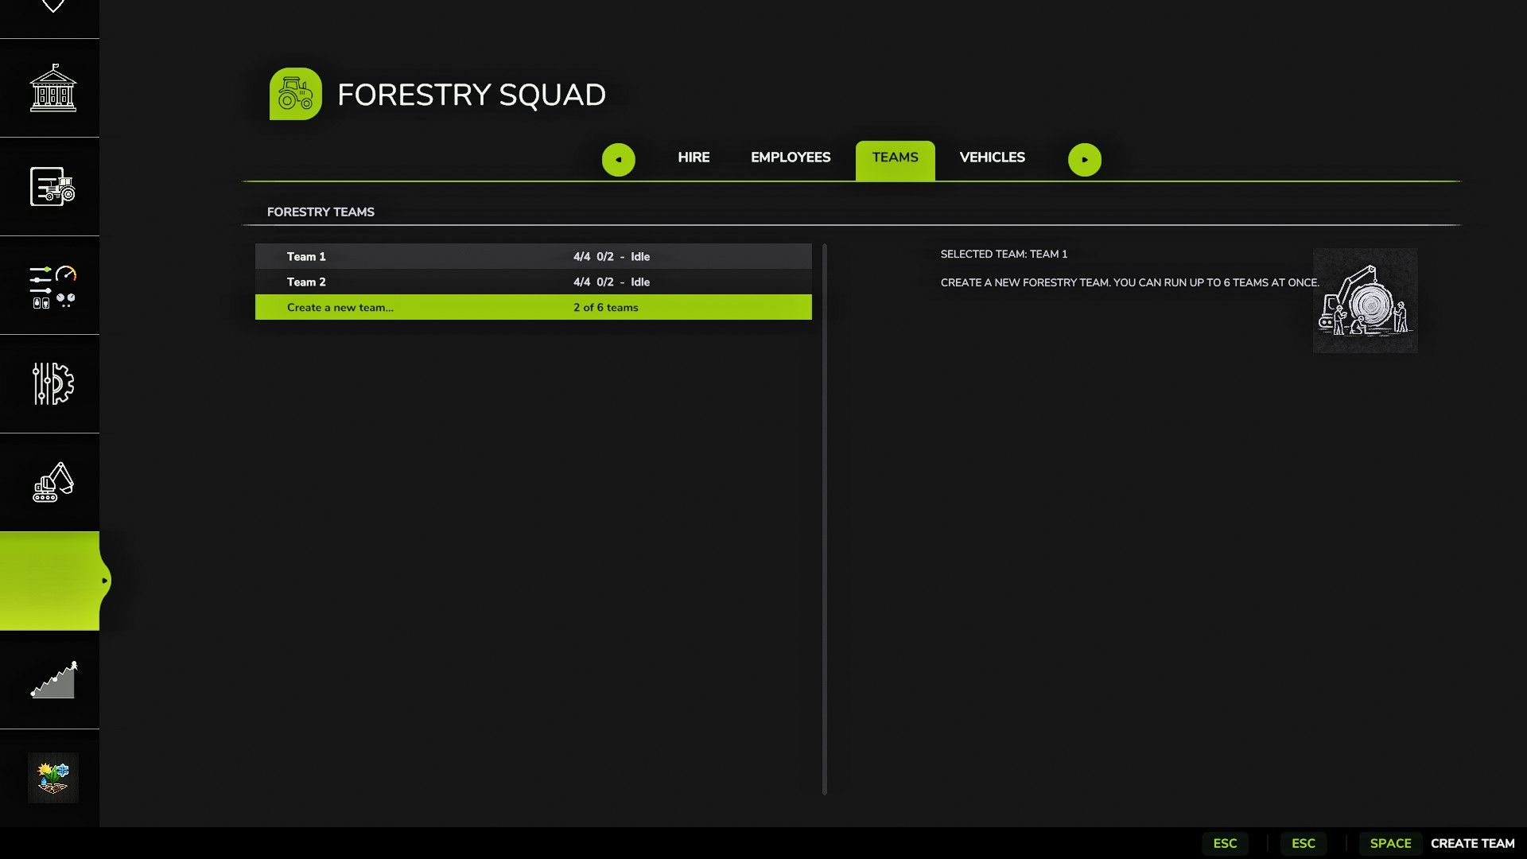Click the Forestry Teams section header
The height and width of the screenshot is (859, 1527).
[321, 212]
